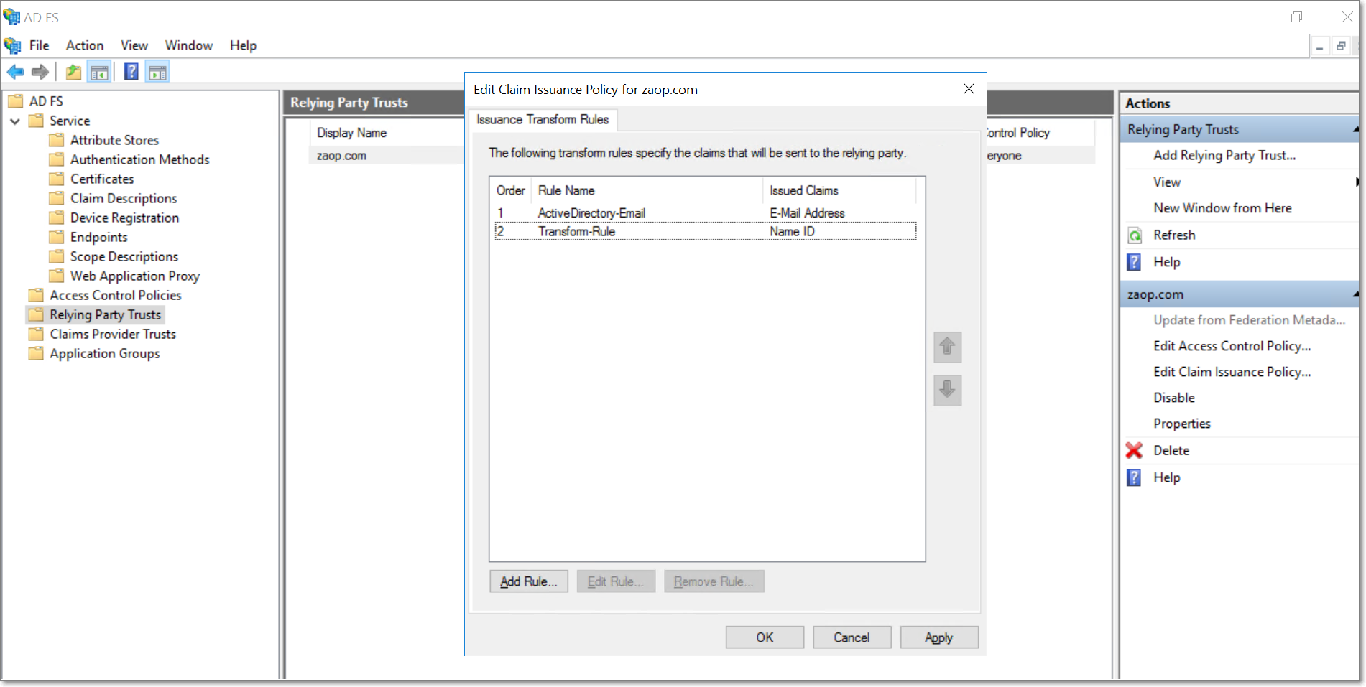Move the selected rule up with the arrow
This screenshot has height=687, width=1366.
click(948, 347)
